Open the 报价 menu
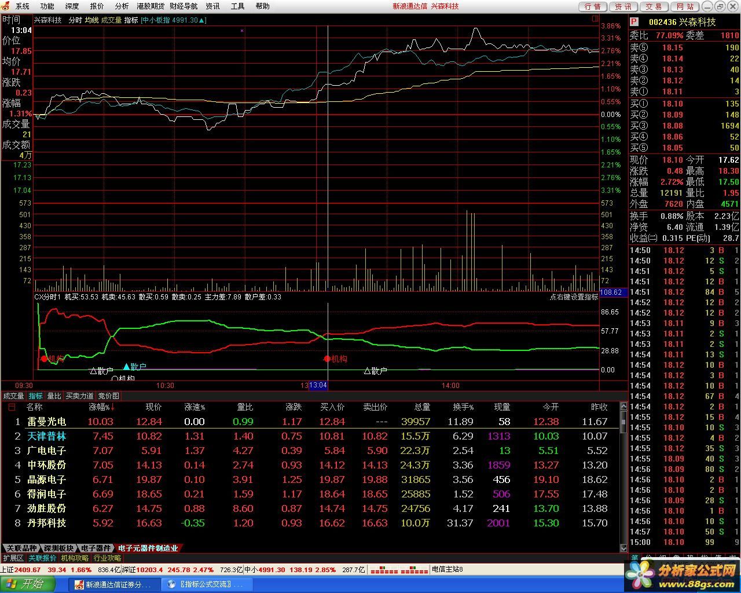Screen dimensions: 741x593 [97, 6]
